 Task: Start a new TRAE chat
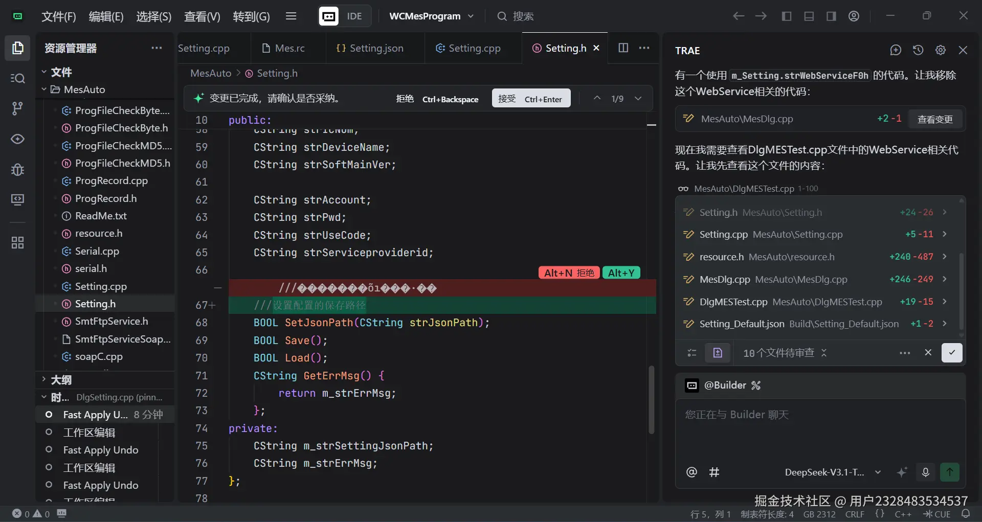tap(895, 50)
